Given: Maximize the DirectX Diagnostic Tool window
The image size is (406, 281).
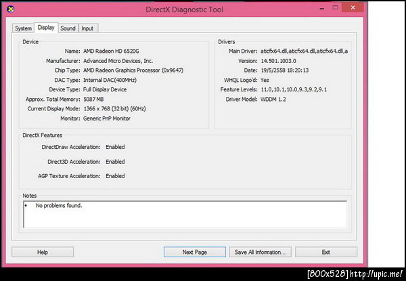Looking at the screenshot, I should (335, 7).
